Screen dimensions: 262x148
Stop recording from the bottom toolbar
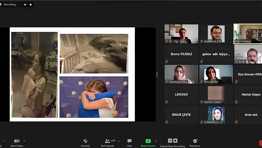[175, 141]
